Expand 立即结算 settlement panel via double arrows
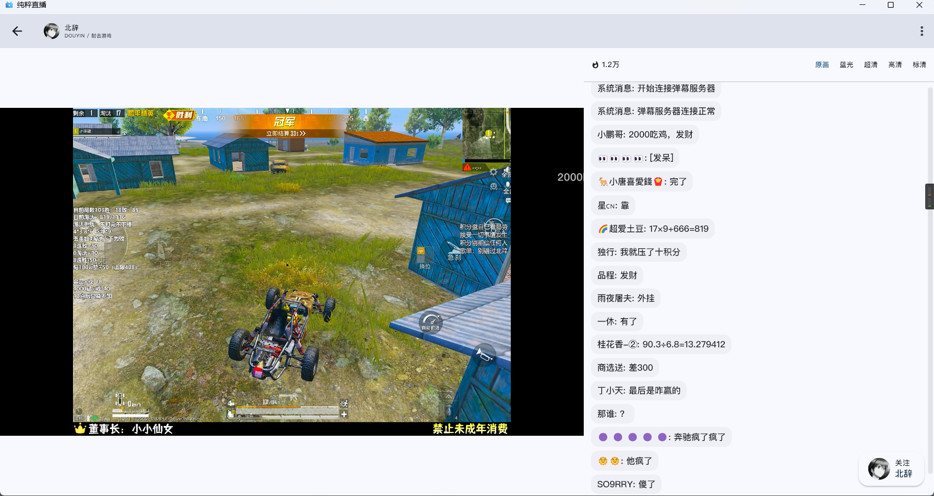This screenshot has width=934, height=496. [x=301, y=133]
